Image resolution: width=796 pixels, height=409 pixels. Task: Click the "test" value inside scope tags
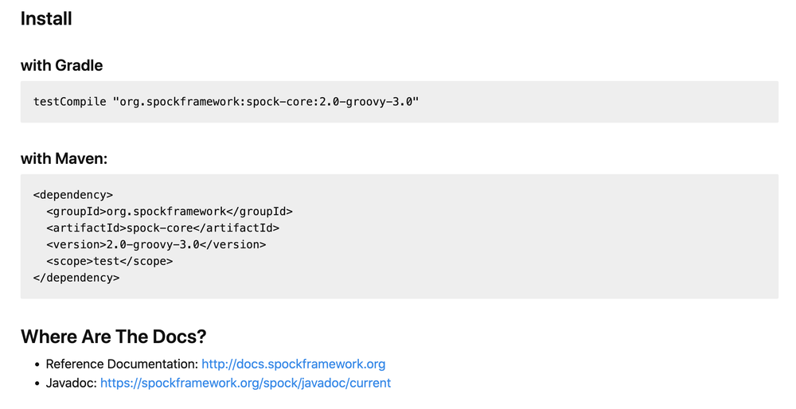pyautogui.click(x=106, y=261)
